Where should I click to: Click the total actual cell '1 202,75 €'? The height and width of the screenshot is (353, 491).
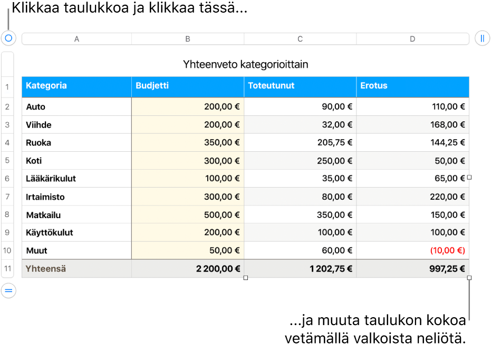point(300,269)
